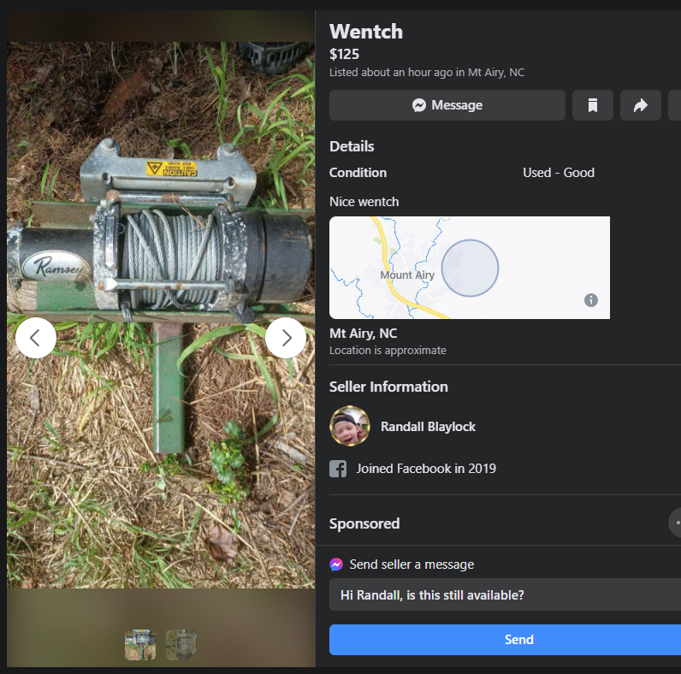Image resolution: width=681 pixels, height=674 pixels.
Task: Open sponsored options three-dot menu
Action: 675,523
